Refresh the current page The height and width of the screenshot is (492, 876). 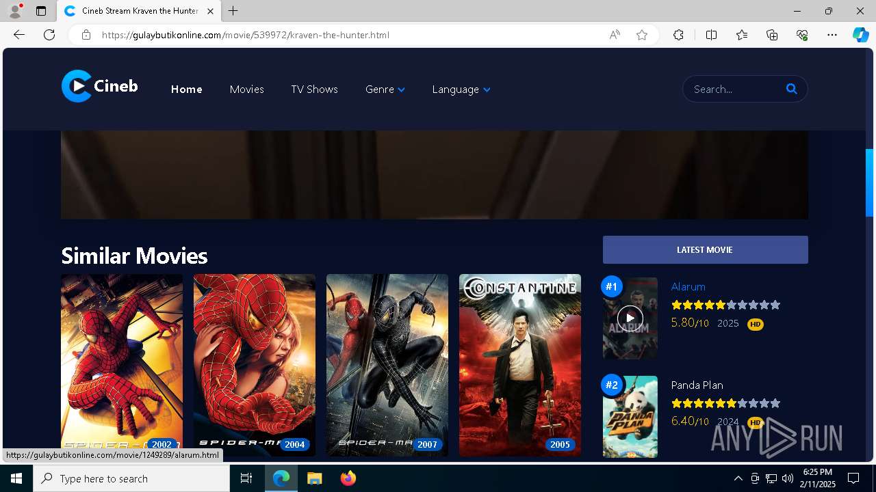pos(49,35)
